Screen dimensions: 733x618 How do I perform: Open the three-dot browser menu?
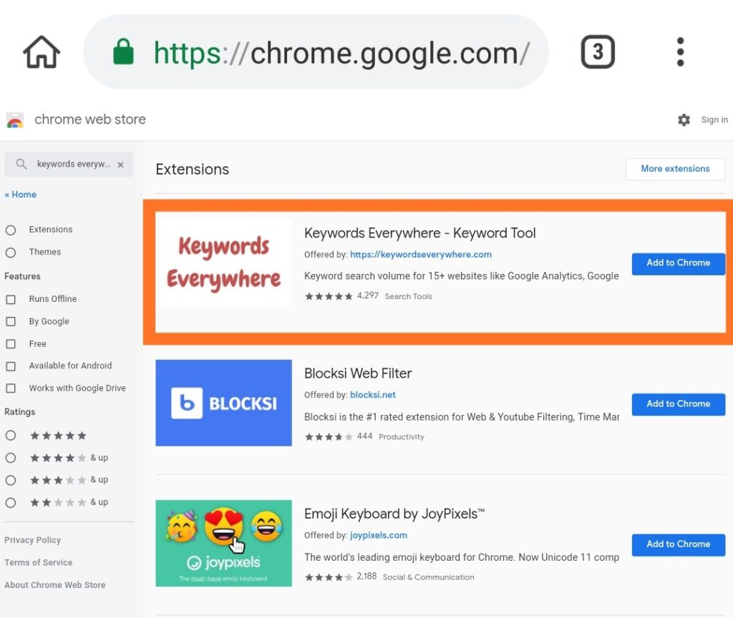click(680, 51)
